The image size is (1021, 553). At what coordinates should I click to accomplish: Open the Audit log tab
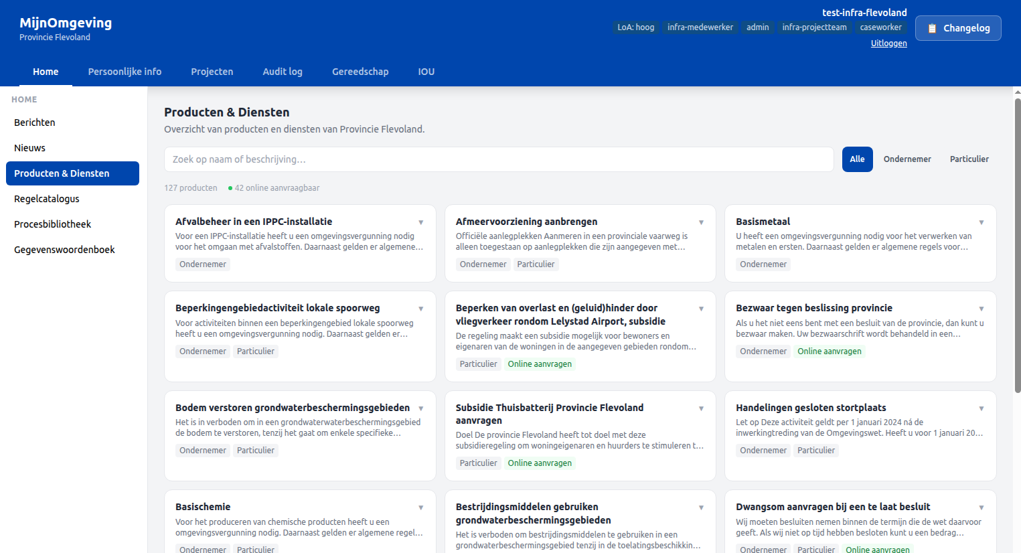(x=283, y=71)
